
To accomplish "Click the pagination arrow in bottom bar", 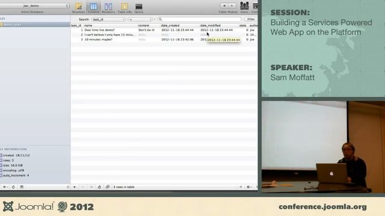I will coord(241,187).
